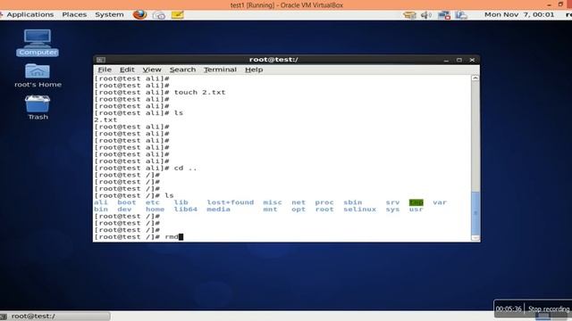Image resolution: width=572 pixels, height=321 pixels.
Task: Click the 'touch 2.txt' command line
Action: pos(200,93)
